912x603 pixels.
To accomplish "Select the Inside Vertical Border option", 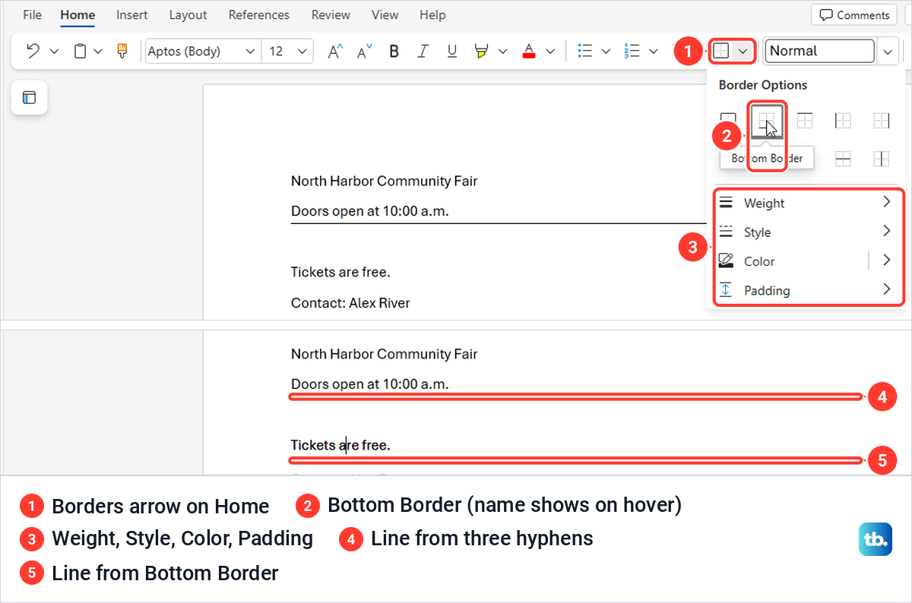I will coord(881,159).
